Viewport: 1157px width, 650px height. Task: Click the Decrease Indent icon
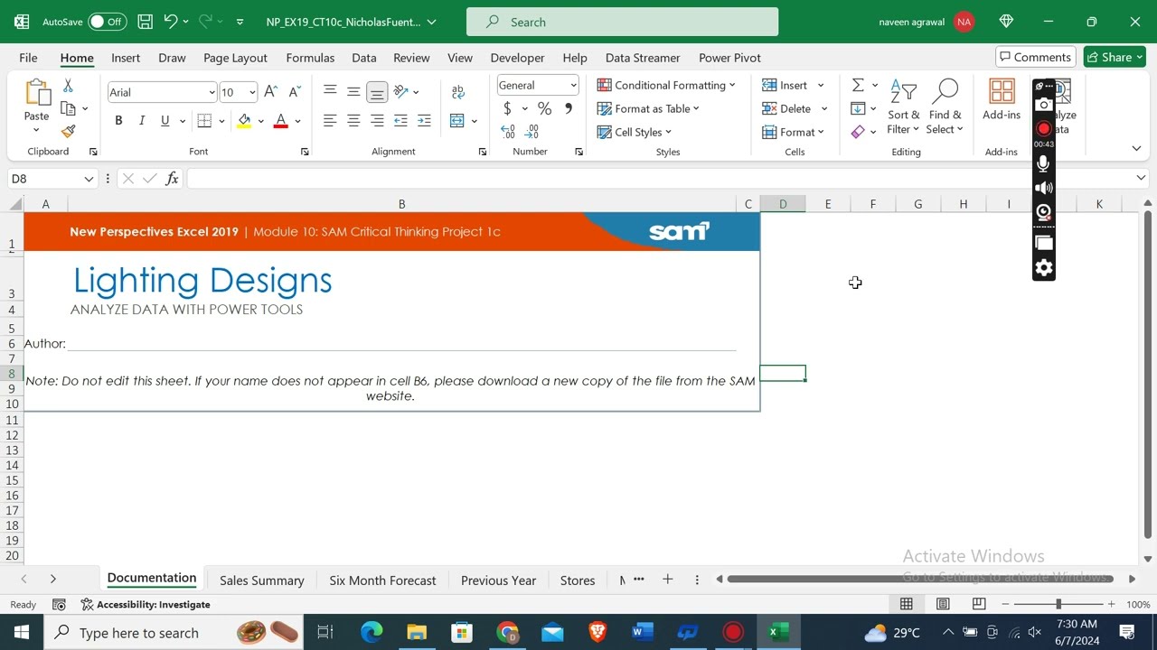(x=400, y=120)
